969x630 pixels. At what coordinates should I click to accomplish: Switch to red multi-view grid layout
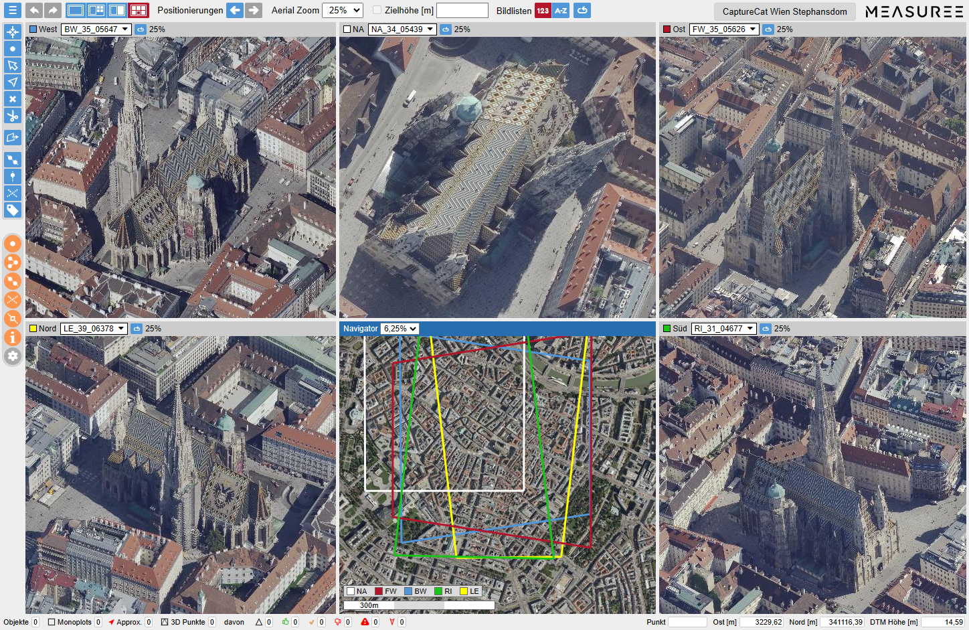click(139, 11)
